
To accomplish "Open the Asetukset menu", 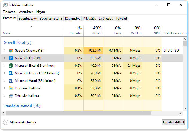I will pos(26,12).
